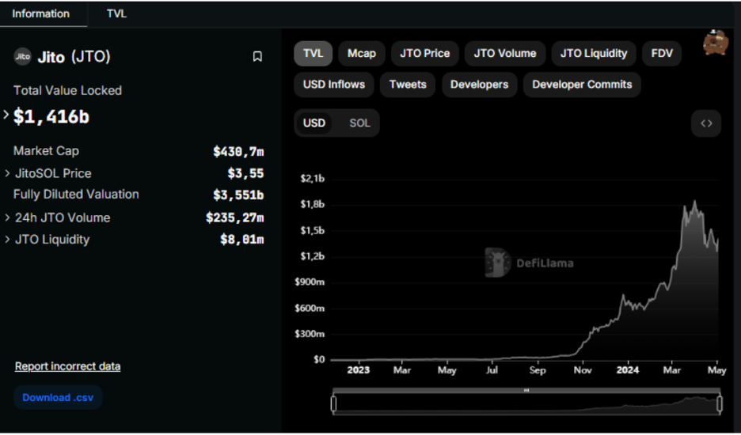741x435 pixels.
Task: Click the $8,01m liquidity value
Action: [242, 240]
